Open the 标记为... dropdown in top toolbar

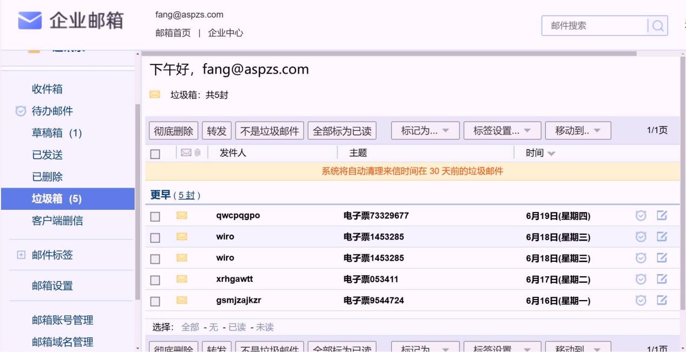pyautogui.click(x=425, y=131)
